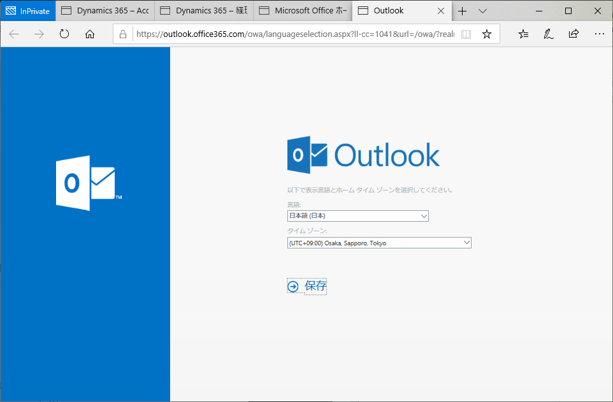The width and height of the screenshot is (613, 402).
Task: Close the browser window
Action: pos(598,11)
